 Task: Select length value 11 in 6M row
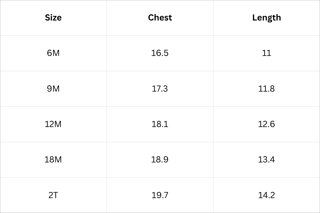[267, 53]
